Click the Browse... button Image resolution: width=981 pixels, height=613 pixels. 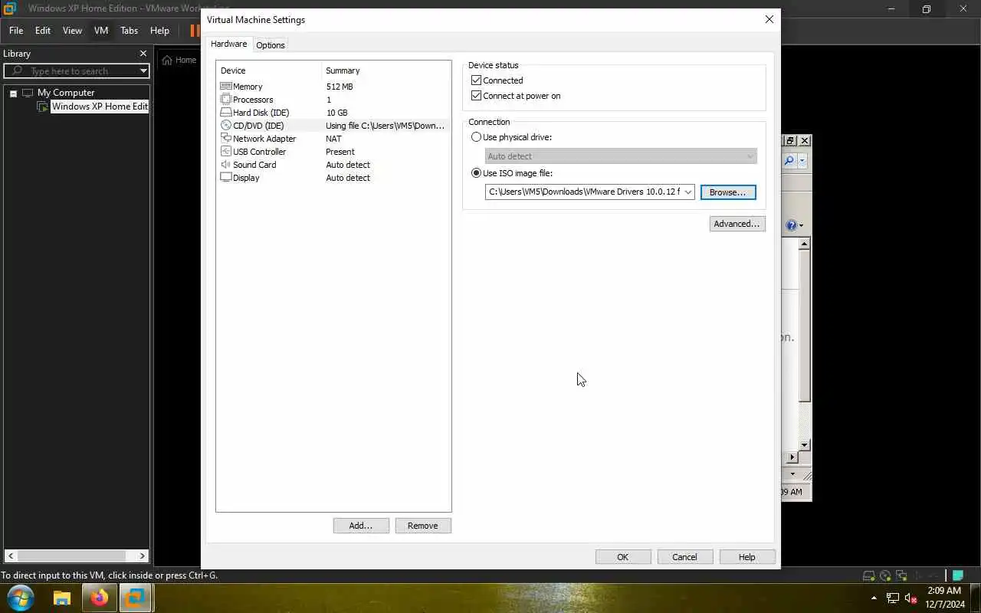pos(728,192)
